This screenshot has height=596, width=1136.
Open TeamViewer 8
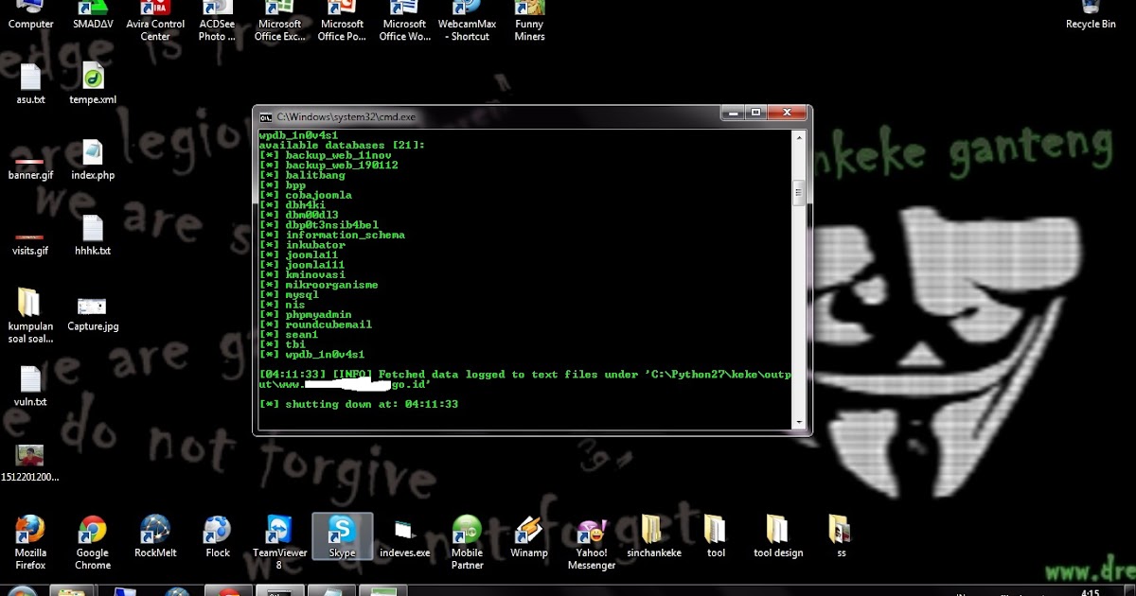[279, 530]
